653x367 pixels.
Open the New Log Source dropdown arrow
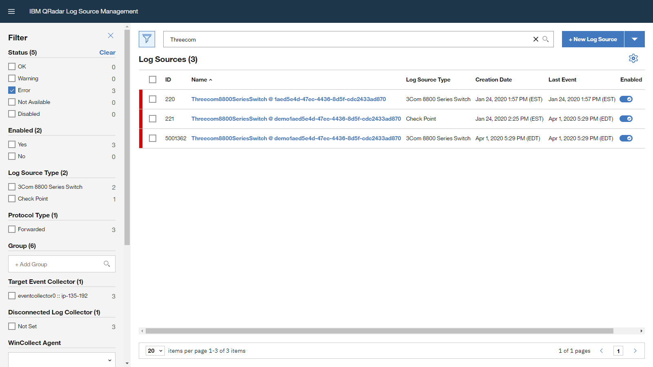(635, 39)
